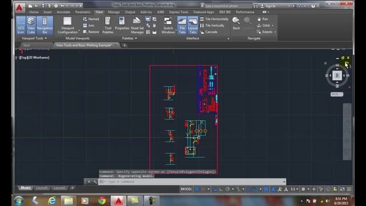This screenshot has height=206, width=366.
Task: Open the Sheet Set Manager
Action: click(x=137, y=25)
